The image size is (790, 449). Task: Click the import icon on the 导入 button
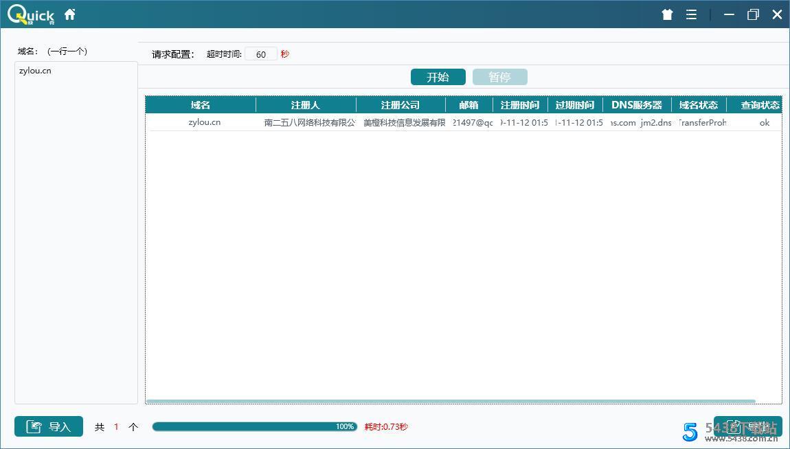click(34, 426)
